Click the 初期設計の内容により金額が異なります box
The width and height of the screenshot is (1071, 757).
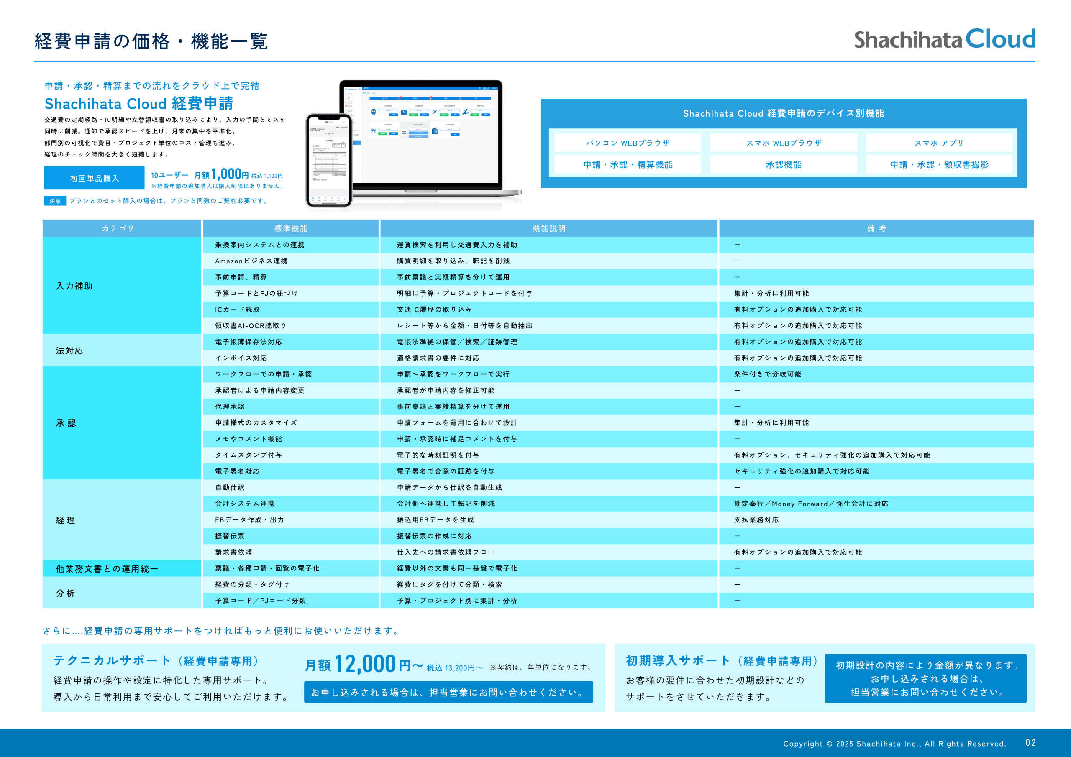point(925,678)
